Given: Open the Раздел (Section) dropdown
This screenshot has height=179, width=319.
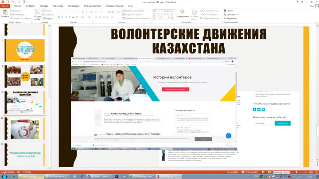Looking at the screenshot, I should tap(47, 18).
